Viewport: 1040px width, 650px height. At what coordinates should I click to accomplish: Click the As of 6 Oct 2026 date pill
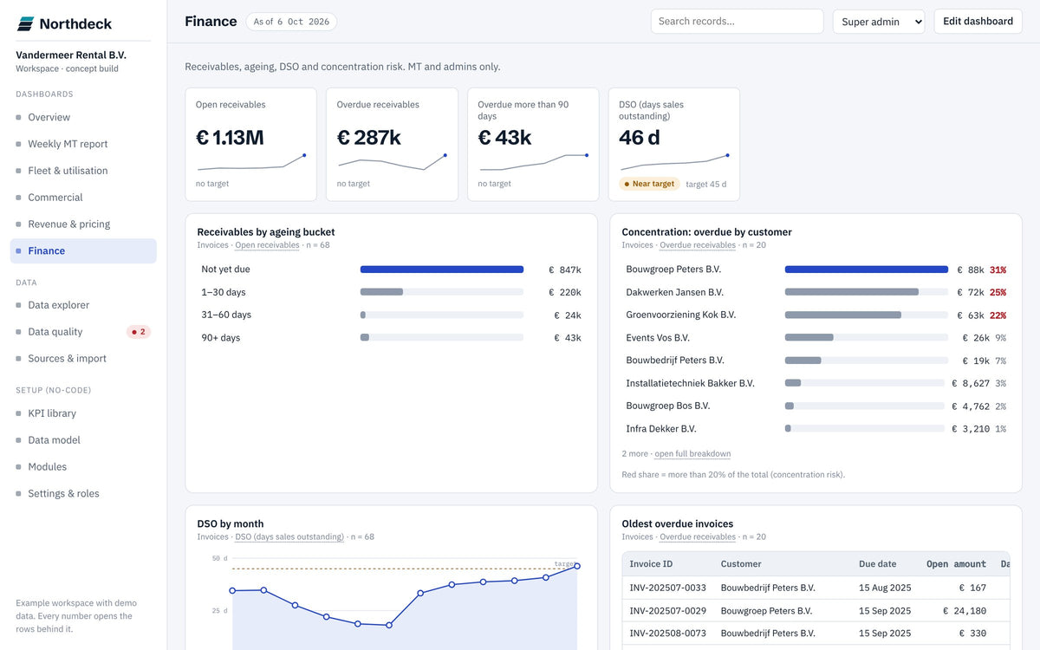coord(291,22)
